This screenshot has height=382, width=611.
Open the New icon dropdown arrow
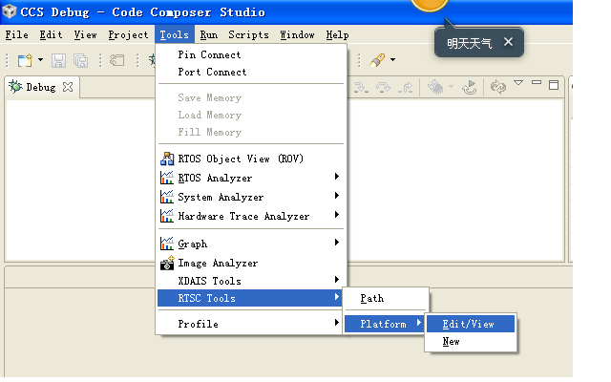(x=40, y=60)
